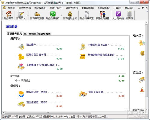Image resolution: width=150 pixels, height=120 pixels.
Task: Open 家庭成员设置 family icon
Action: (103, 14)
